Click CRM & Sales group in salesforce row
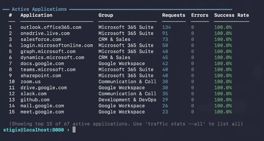This screenshot has height=141, width=264. point(114,39)
